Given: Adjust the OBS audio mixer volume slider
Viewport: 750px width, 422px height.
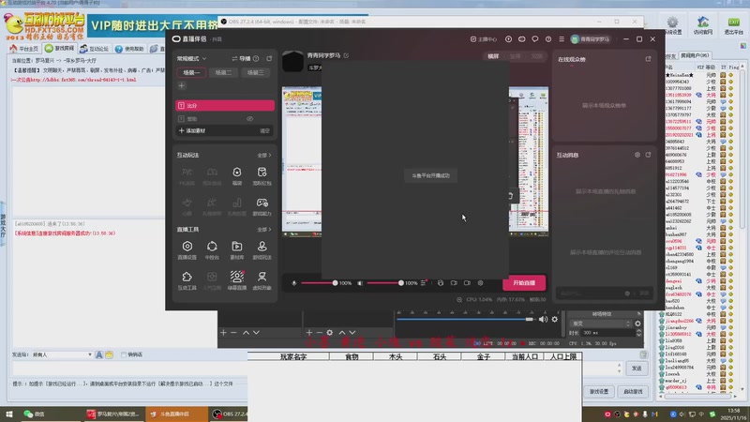Looking at the screenshot, I should coord(465,319).
